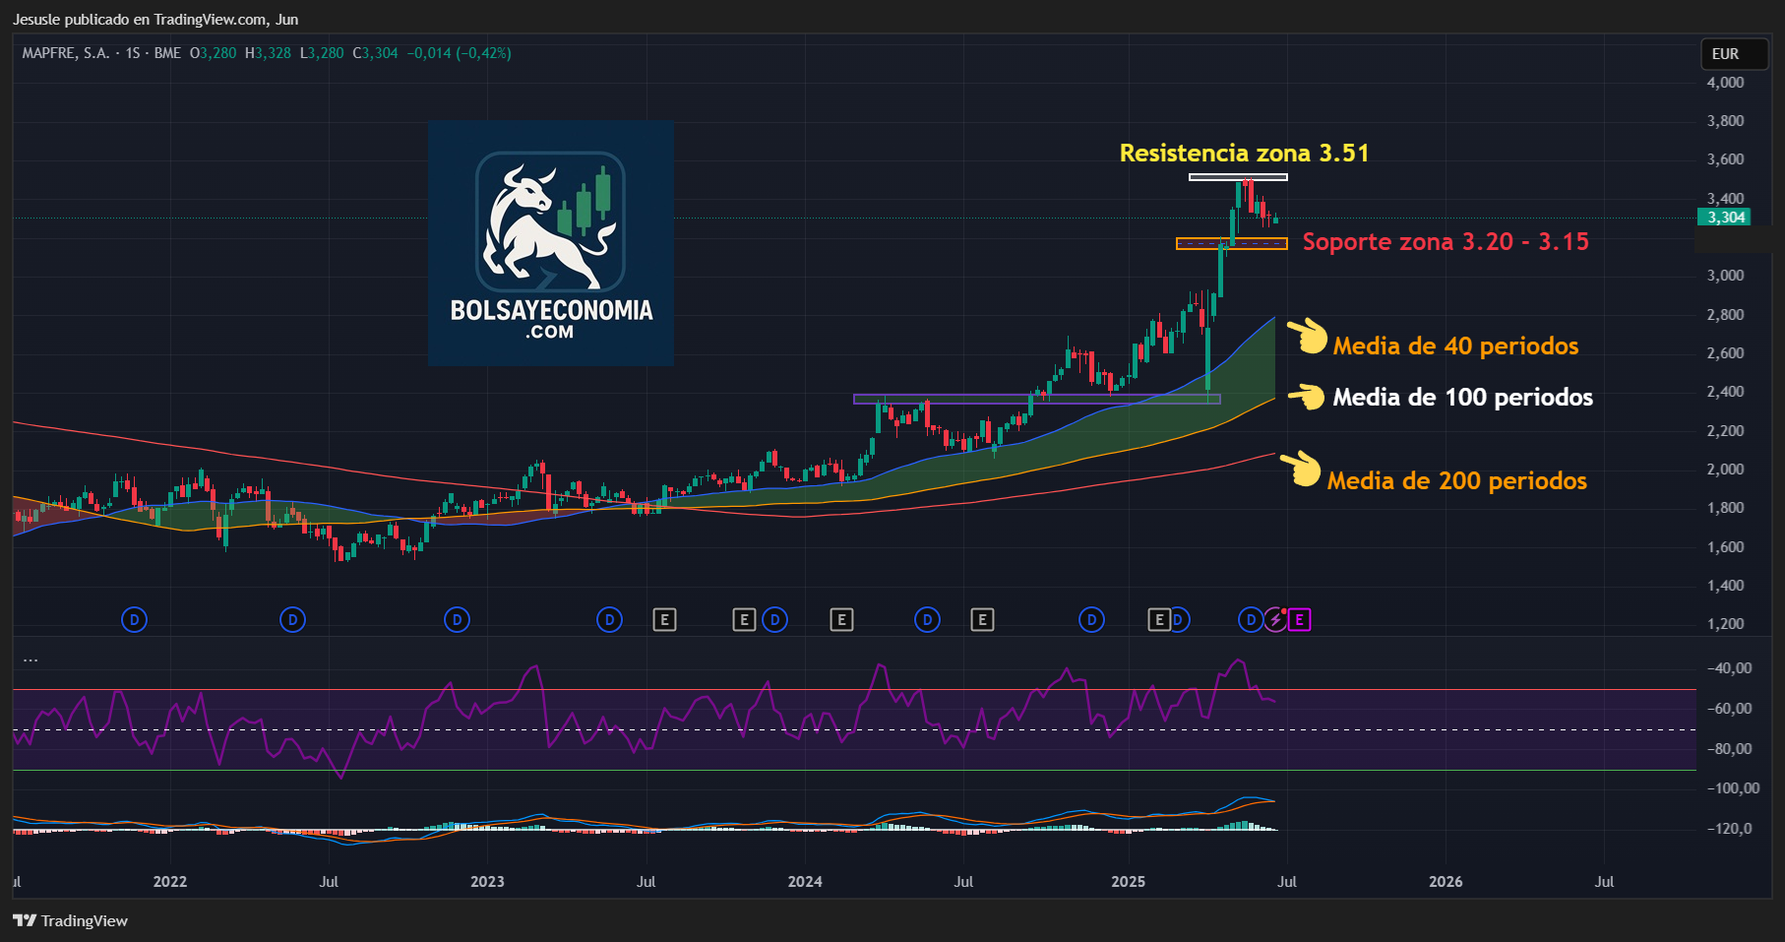Click the high value H3,328
Viewport: 1785px width, 942px height.
coord(269,53)
